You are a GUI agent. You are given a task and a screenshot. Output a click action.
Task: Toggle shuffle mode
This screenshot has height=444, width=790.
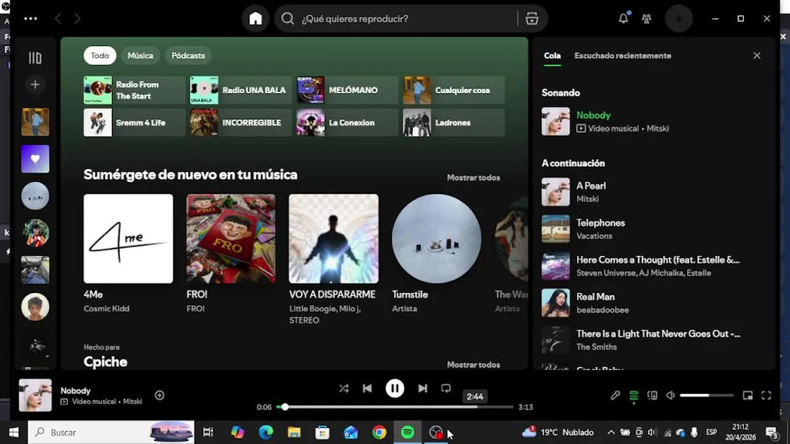tap(344, 388)
